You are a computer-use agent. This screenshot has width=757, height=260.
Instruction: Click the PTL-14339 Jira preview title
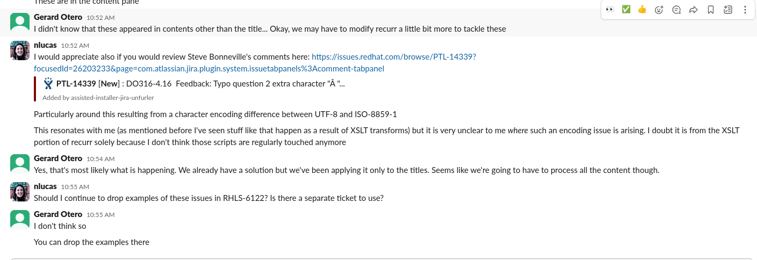[x=76, y=84]
